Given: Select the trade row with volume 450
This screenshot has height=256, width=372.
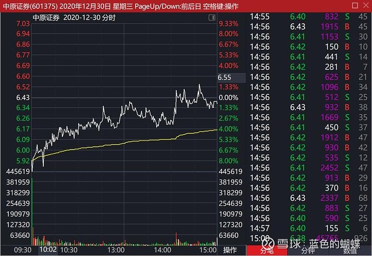Looking at the screenshot, I should 309,127.
